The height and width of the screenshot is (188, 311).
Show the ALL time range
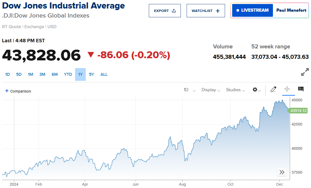(x=104, y=74)
